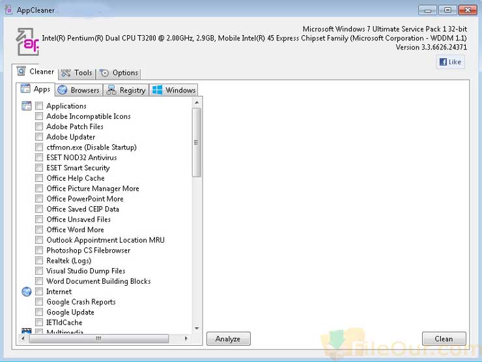482x362 pixels.
Task: Enable ctfmon.exe (Disable Startup) checkbox
Action: [39, 147]
